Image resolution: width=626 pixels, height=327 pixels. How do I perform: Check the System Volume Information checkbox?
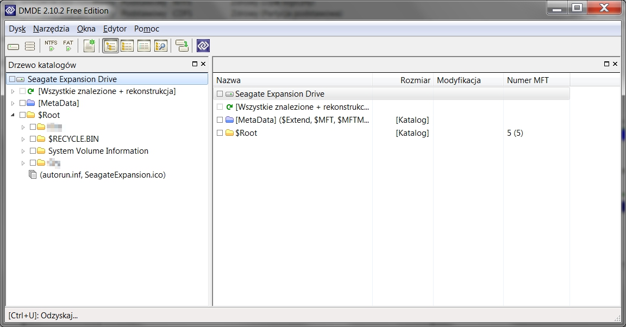click(x=33, y=151)
